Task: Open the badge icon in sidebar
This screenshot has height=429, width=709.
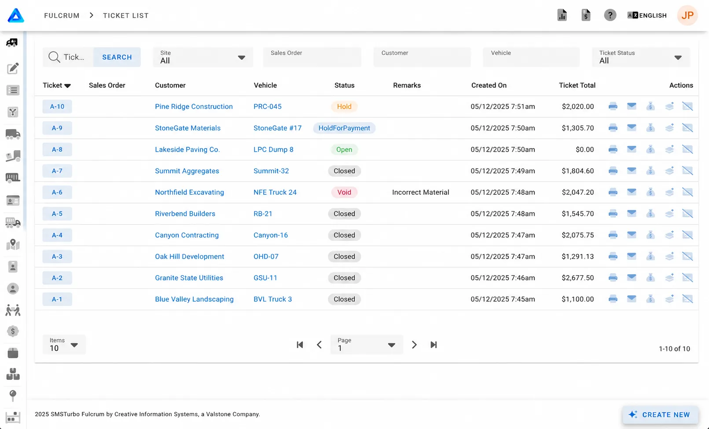Action: 13,266
